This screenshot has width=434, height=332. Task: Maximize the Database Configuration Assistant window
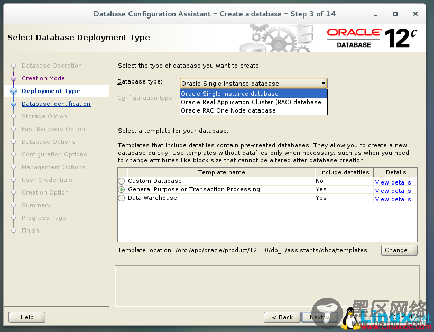tap(395, 14)
